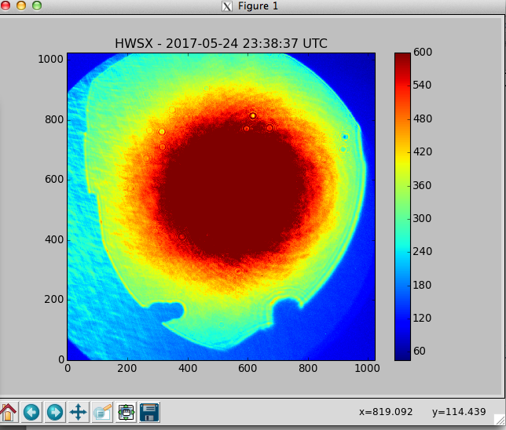Image resolution: width=506 pixels, height=430 pixels.
Task: Click the x-axis tick label 200
Action: tap(127, 368)
